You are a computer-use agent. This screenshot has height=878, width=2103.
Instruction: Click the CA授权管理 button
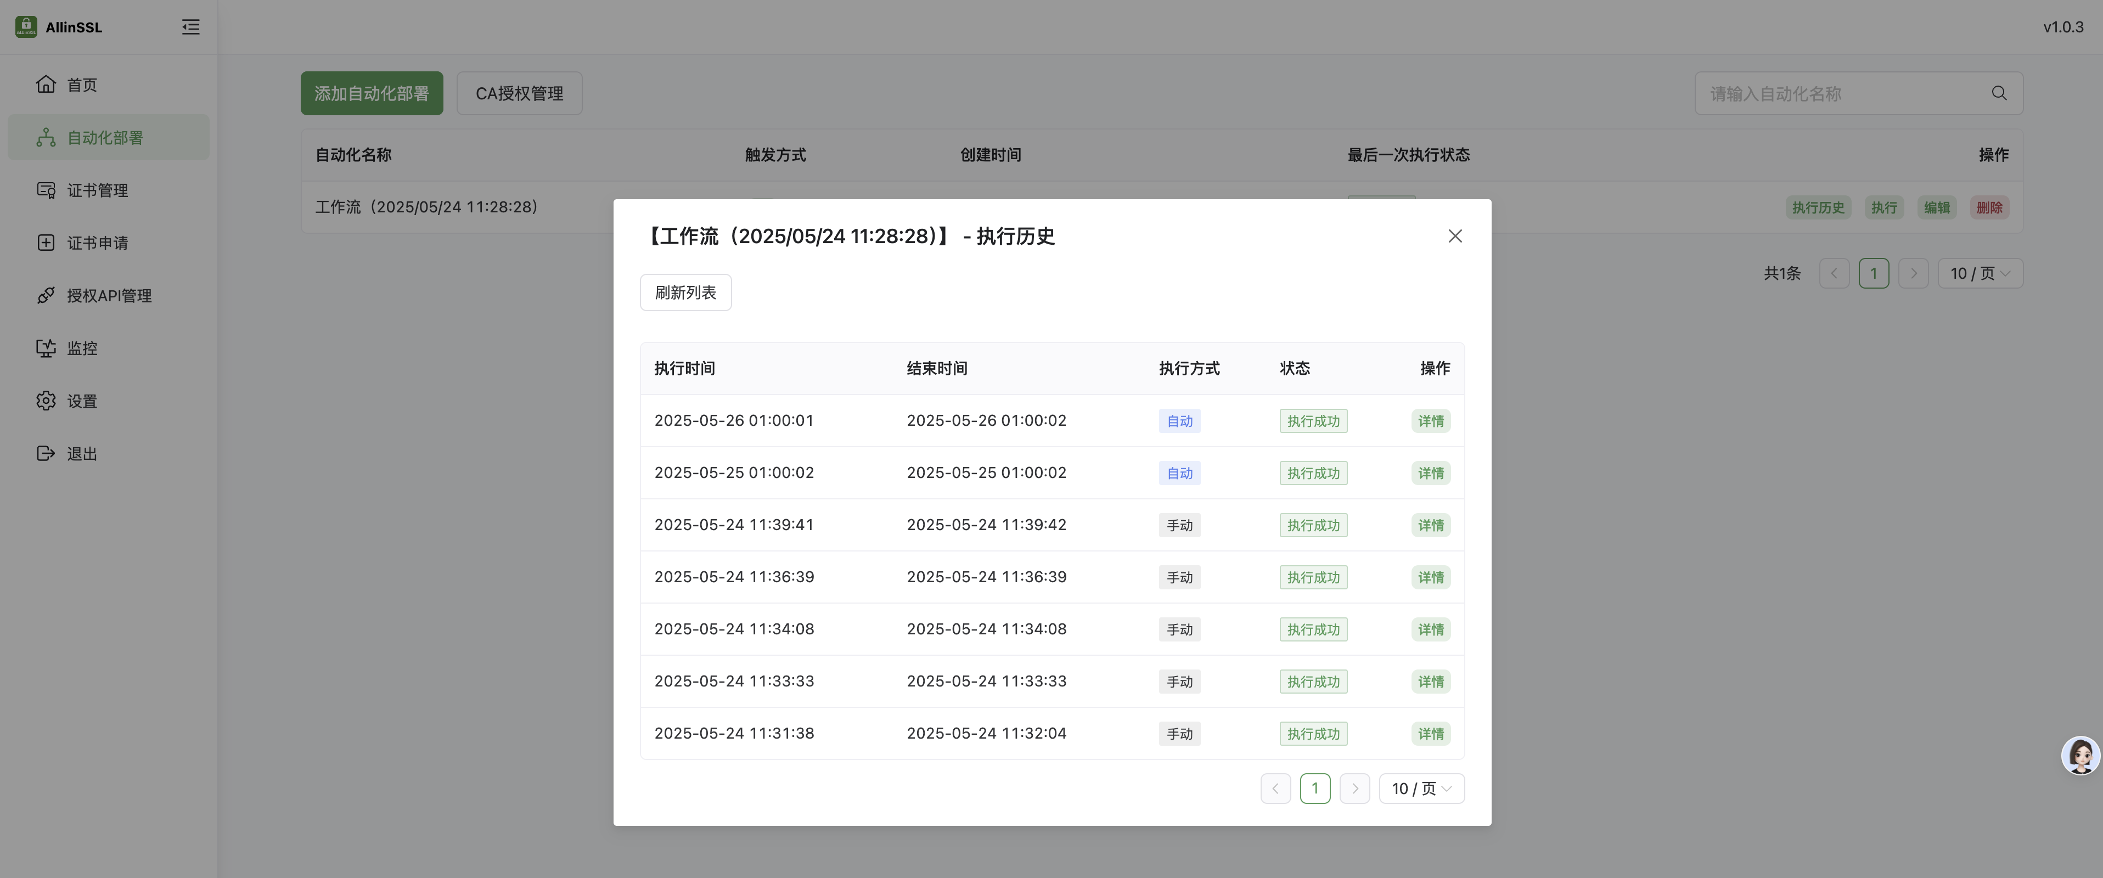[519, 93]
